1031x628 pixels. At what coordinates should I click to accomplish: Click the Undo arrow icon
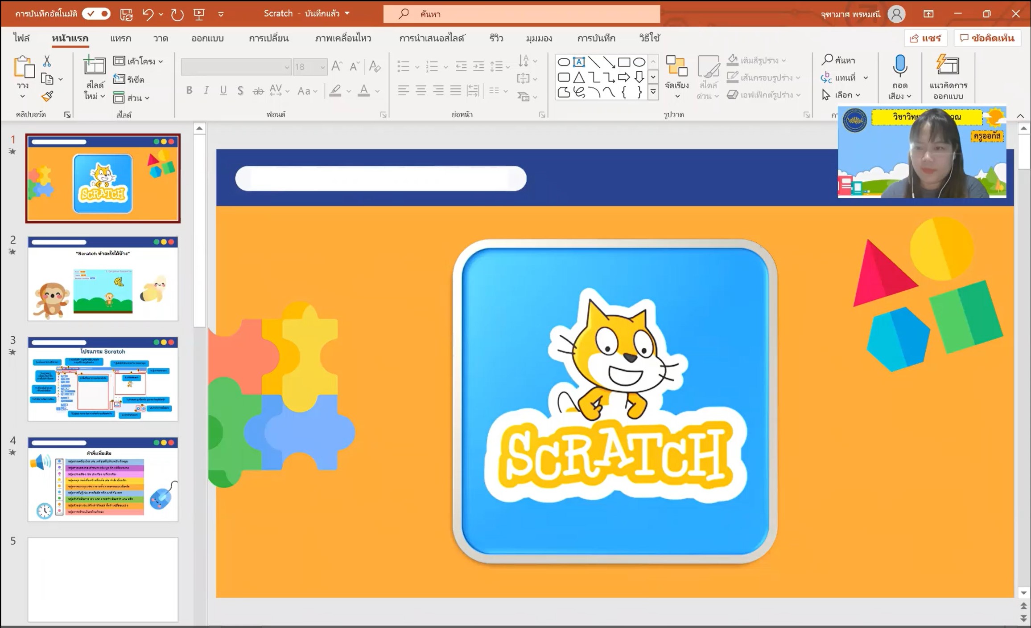pyautogui.click(x=148, y=14)
